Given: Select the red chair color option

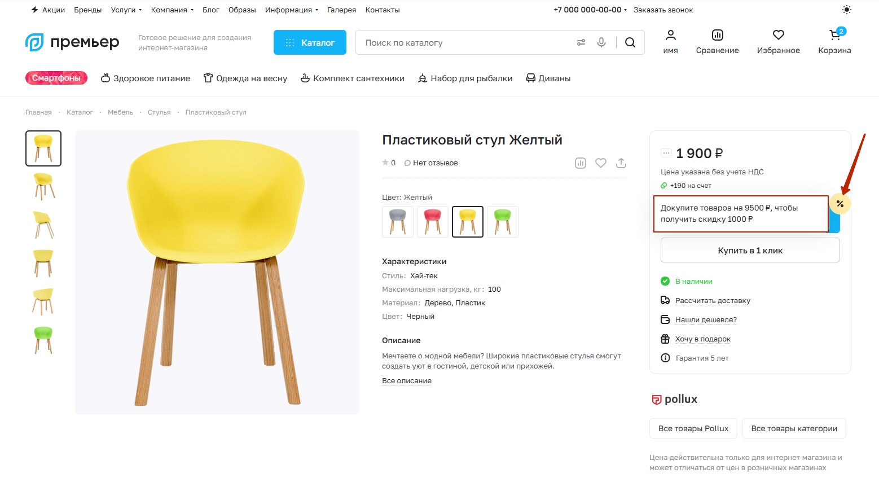Looking at the screenshot, I should (x=433, y=221).
